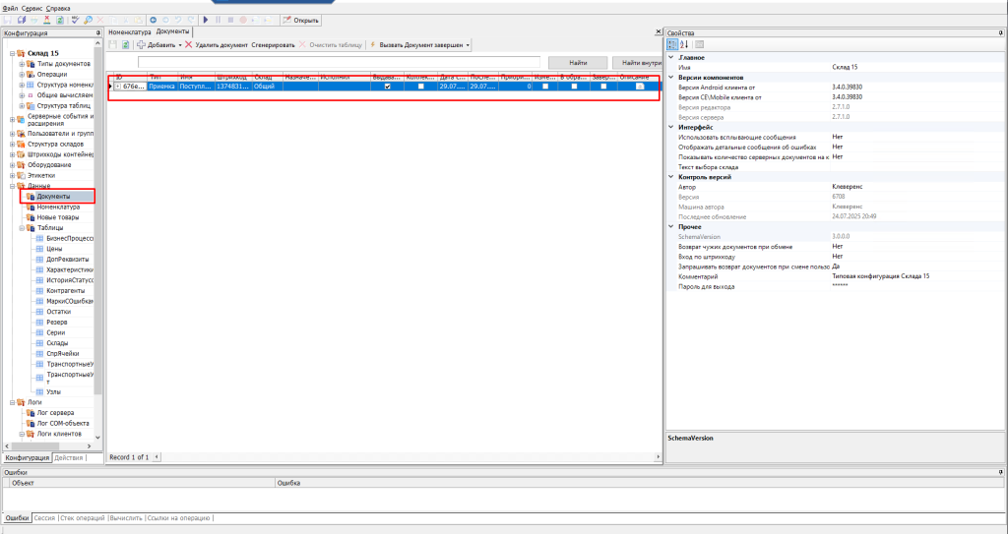This screenshot has width=1008, height=534.
Task: Click the red X Delete document icon
Action: point(188,45)
